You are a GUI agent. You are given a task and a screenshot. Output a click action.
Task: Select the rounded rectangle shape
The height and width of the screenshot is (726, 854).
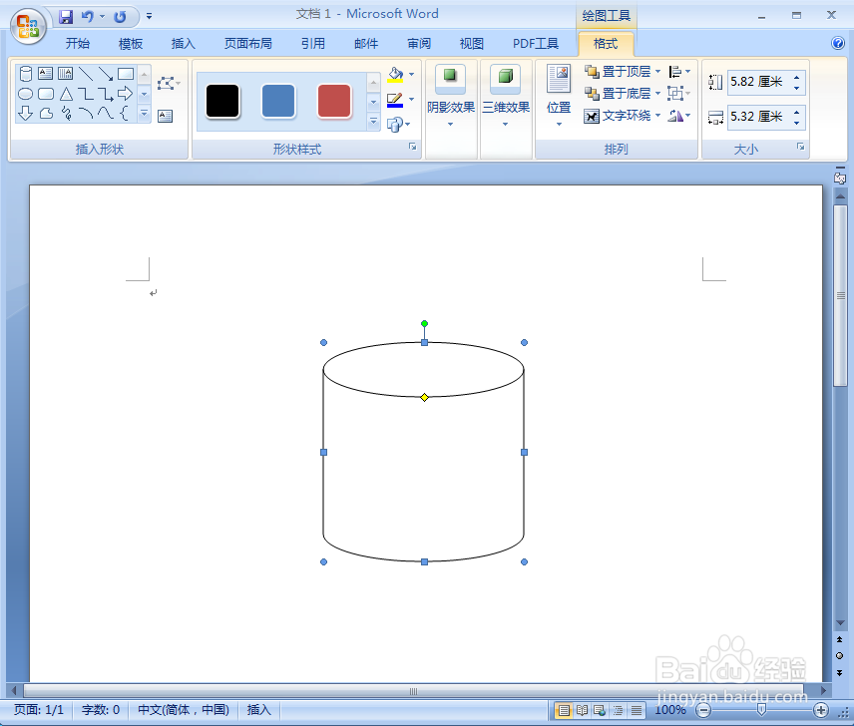[46, 94]
